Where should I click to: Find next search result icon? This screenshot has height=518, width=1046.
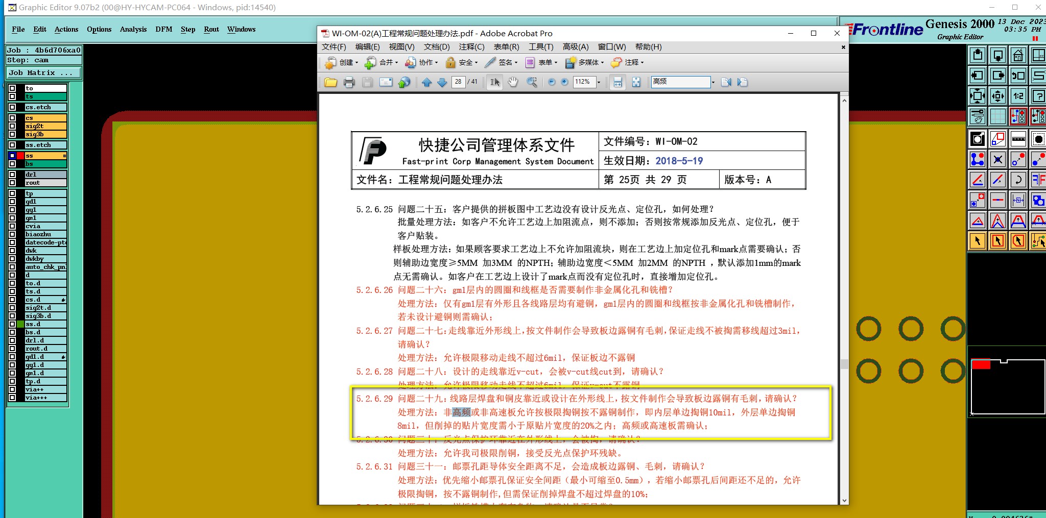tap(743, 82)
